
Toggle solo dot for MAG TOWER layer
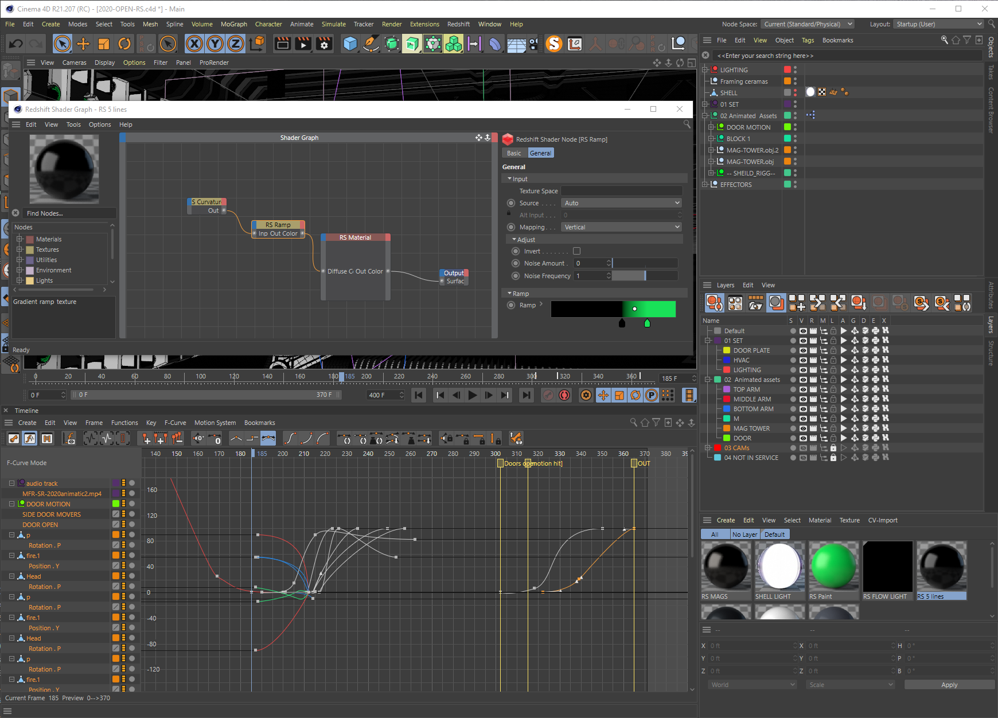(x=793, y=428)
